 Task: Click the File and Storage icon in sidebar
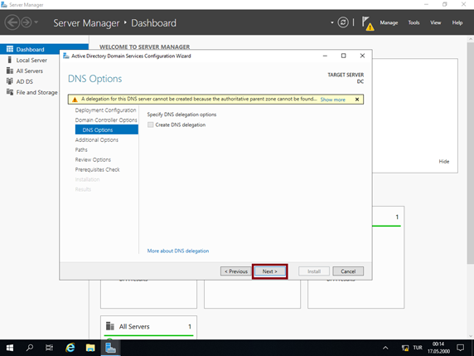click(x=10, y=92)
